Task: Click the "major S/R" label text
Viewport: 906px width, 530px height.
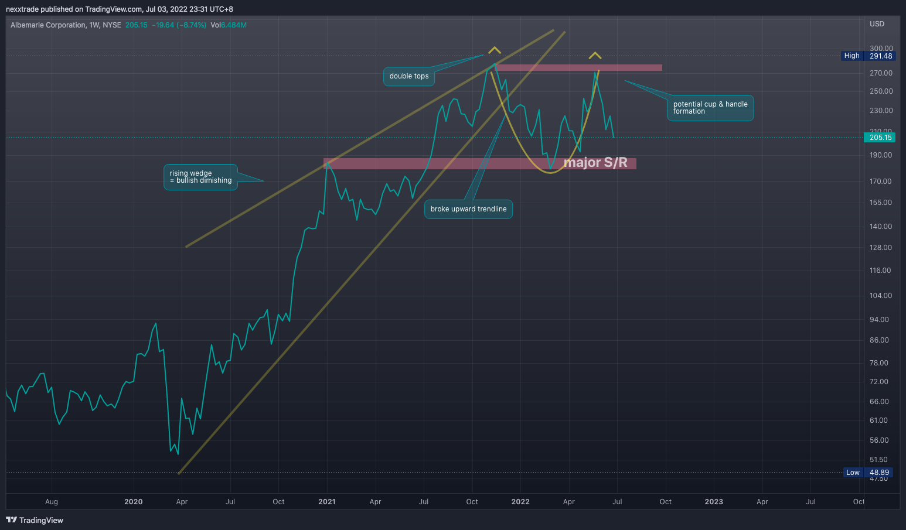Action: click(x=595, y=163)
